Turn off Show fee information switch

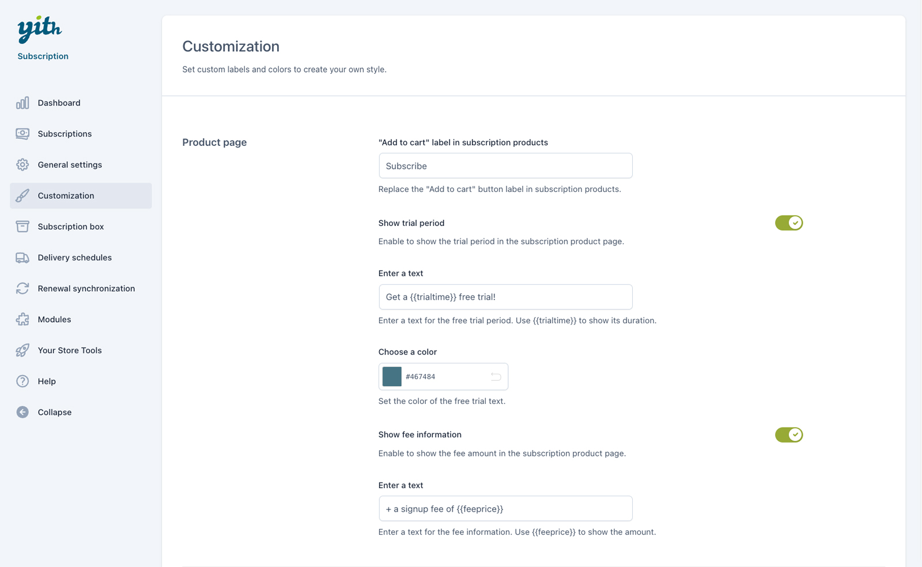(788, 435)
